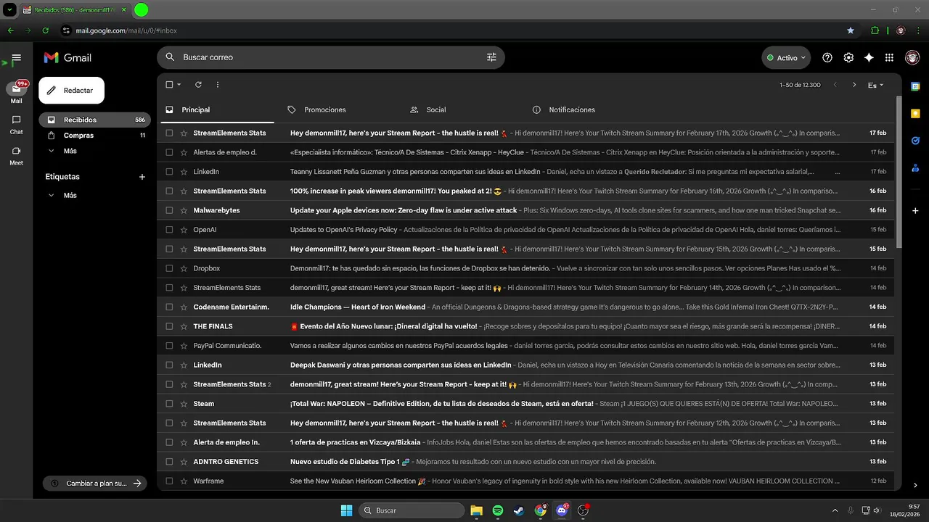Viewport: 929px width, 522px height.
Task: Open Steam from the taskbar
Action: pyautogui.click(x=519, y=510)
